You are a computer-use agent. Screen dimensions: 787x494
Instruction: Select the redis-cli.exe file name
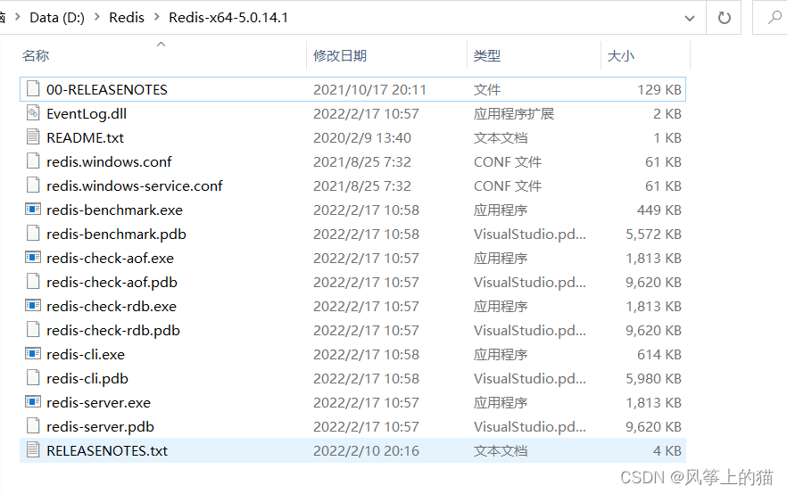point(86,355)
